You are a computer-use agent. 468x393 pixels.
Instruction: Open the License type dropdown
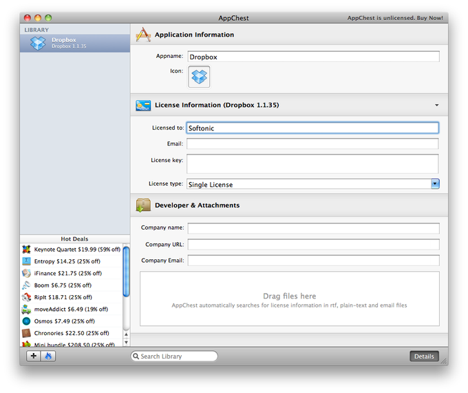click(x=435, y=183)
